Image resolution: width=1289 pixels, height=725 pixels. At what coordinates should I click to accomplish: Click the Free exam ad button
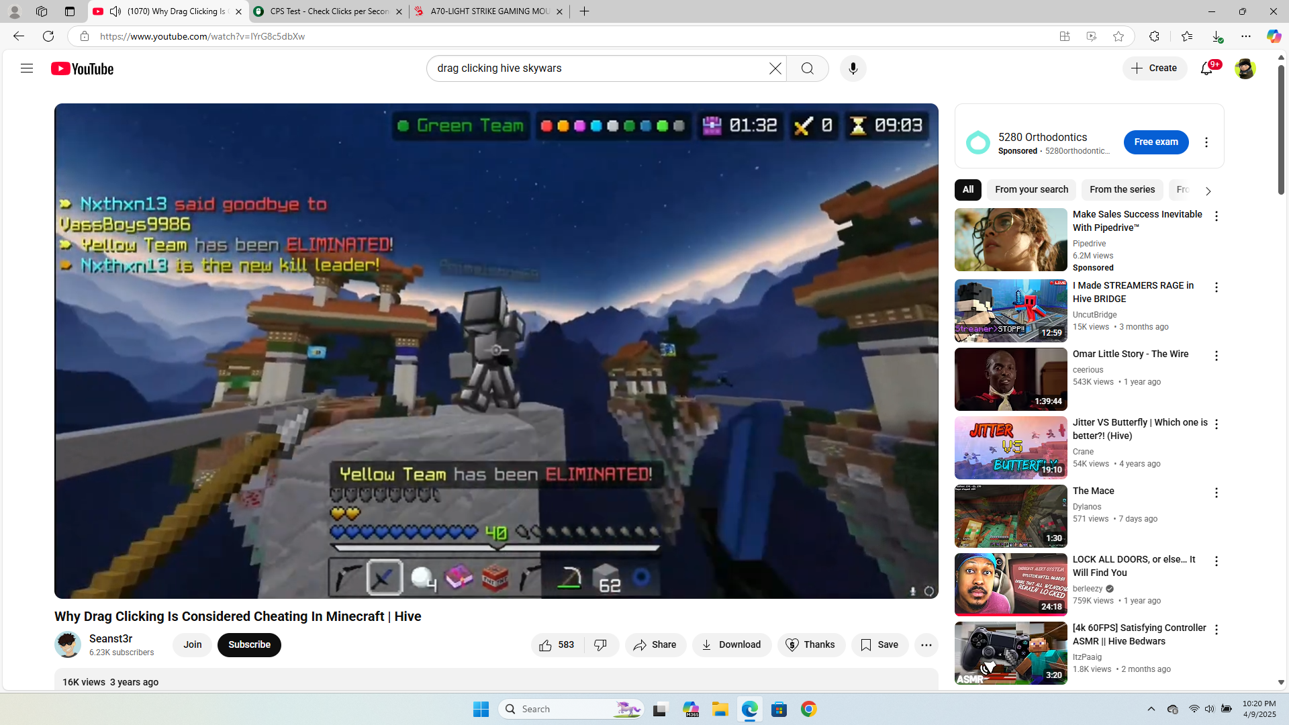(1156, 142)
